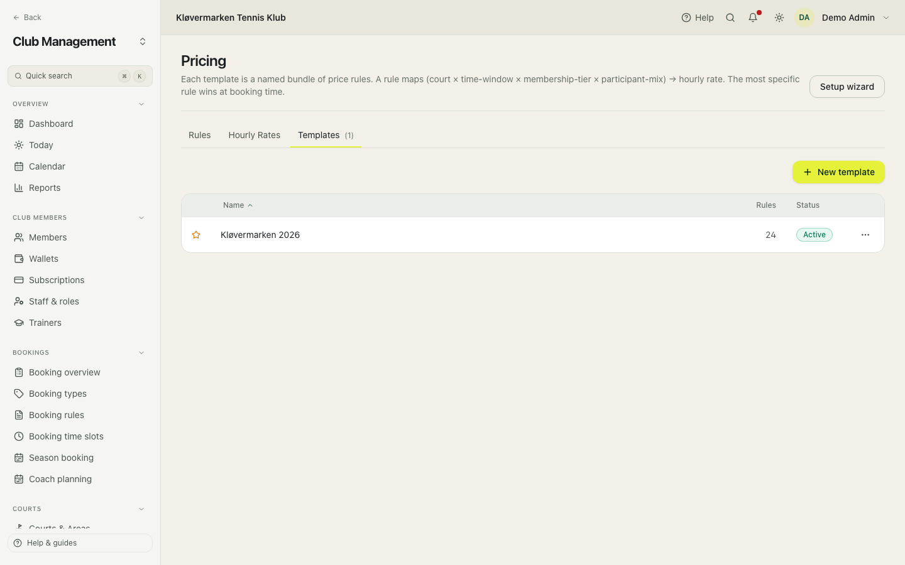
Task: Click the Active status badge
Action: pyautogui.click(x=814, y=235)
